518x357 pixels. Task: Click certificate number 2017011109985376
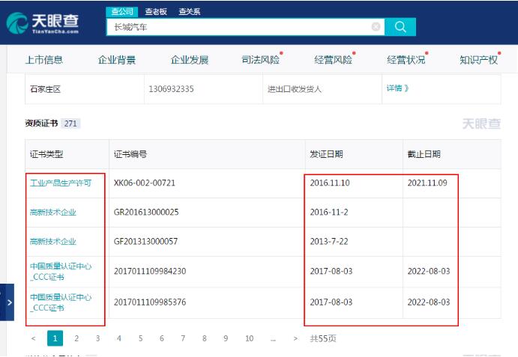point(150,302)
